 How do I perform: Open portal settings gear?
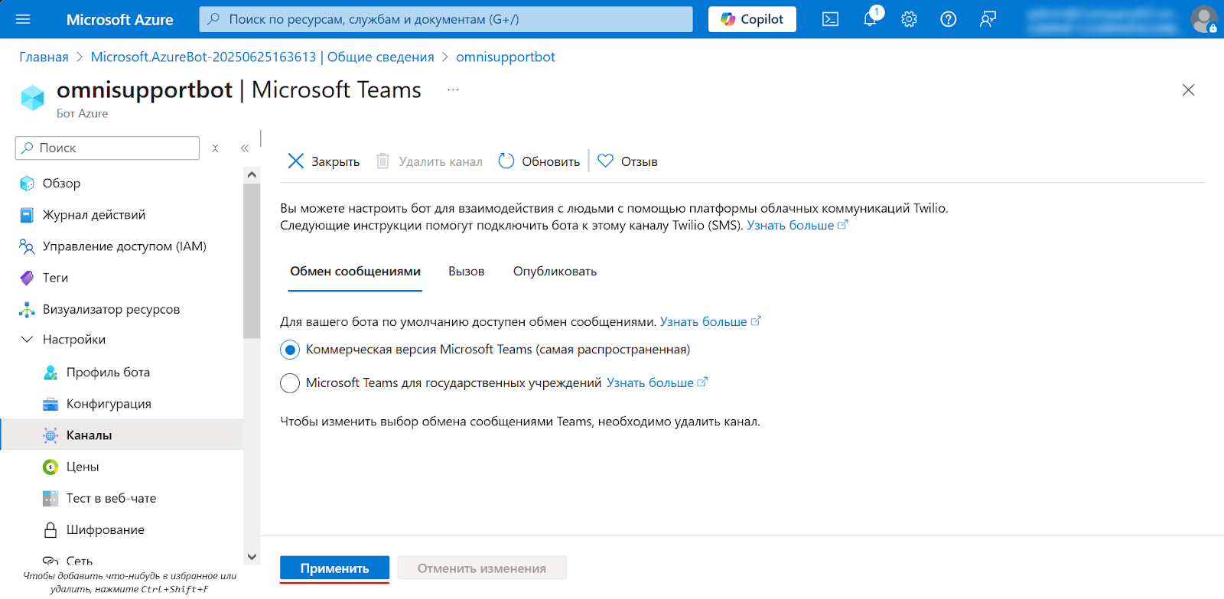pyautogui.click(x=909, y=19)
